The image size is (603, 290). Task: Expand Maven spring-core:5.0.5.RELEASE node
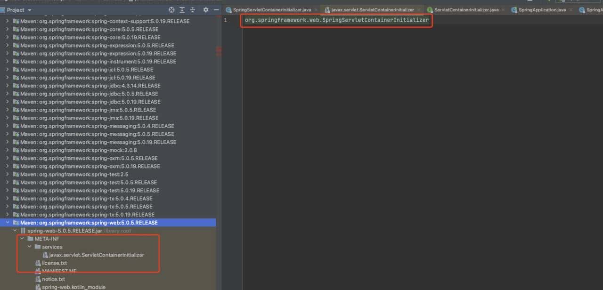click(x=7, y=29)
